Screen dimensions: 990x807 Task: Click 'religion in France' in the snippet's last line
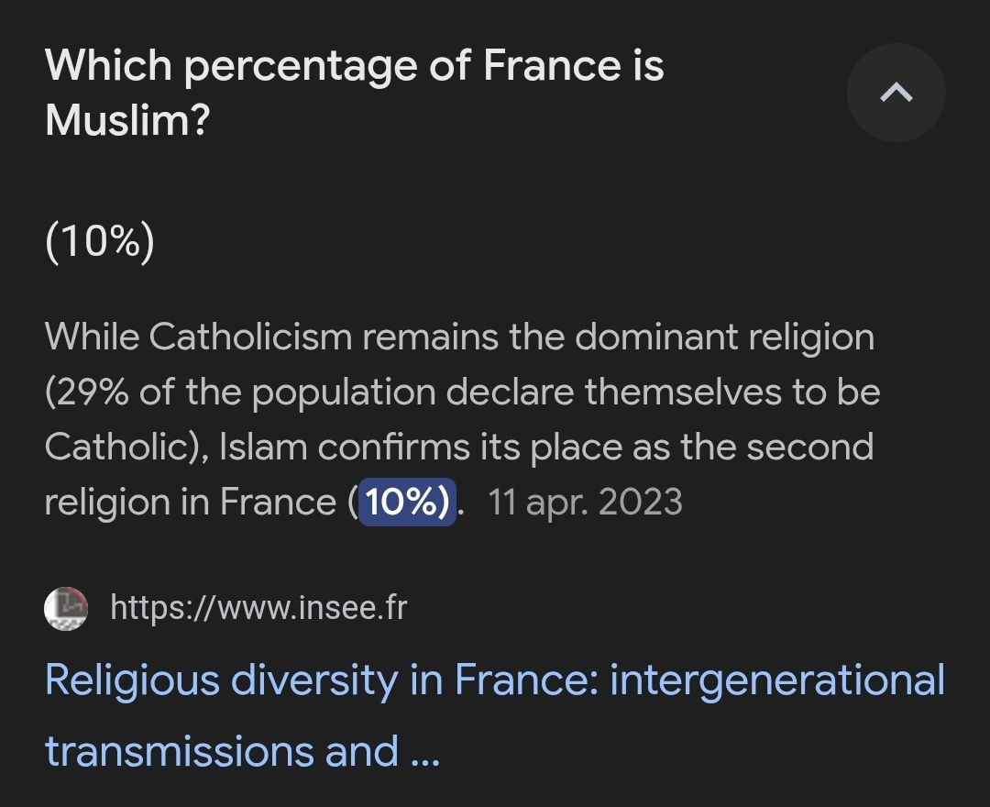click(191, 502)
